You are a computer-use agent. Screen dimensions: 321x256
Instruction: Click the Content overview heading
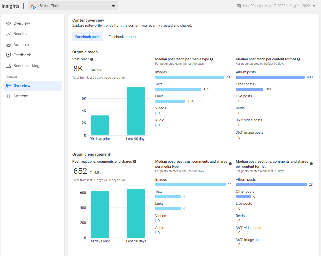[88, 20]
